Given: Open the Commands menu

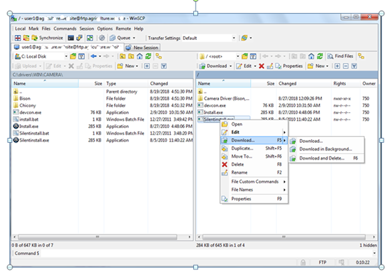Looking at the screenshot, I should (65, 29).
